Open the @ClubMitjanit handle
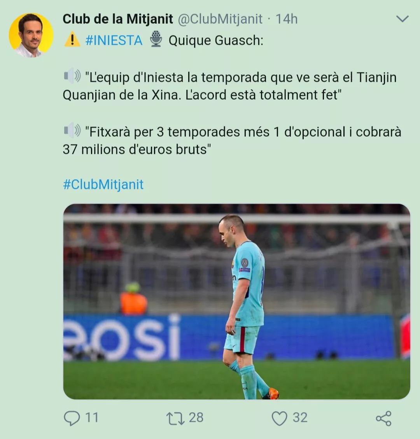 pos(220,19)
